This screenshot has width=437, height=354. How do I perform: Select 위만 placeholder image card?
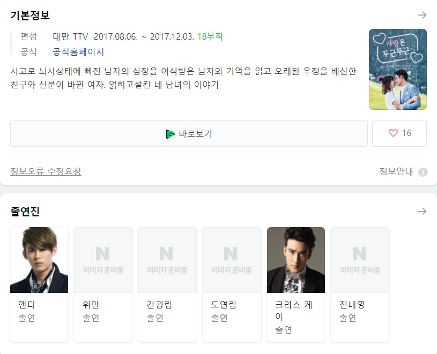point(103,260)
